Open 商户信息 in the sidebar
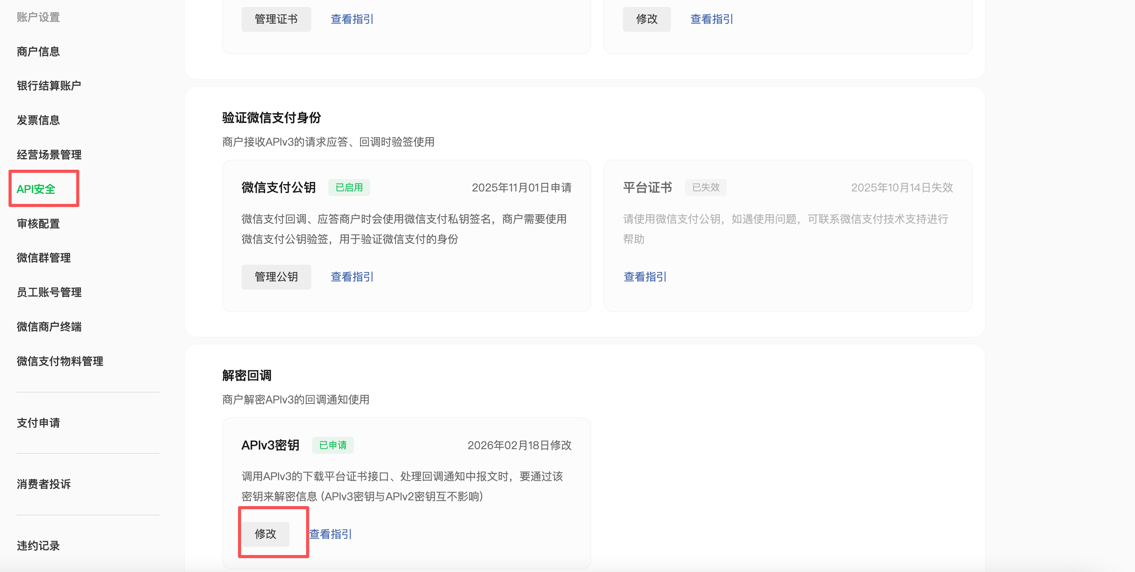 (x=38, y=52)
